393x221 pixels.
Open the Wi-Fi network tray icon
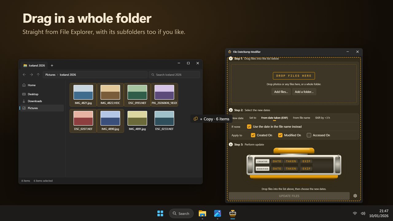click(355, 213)
